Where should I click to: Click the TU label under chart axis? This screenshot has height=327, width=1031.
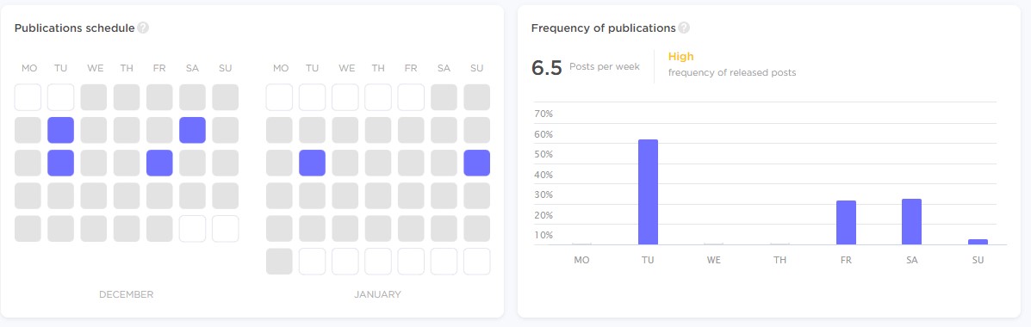click(x=648, y=260)
